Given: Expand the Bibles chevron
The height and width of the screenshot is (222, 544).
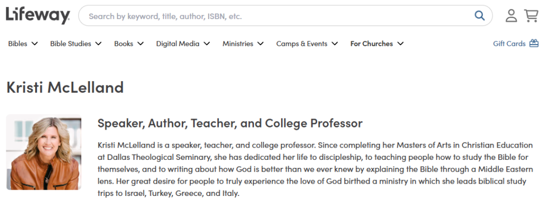Looking at the screenshot, I should click(35, 44).
